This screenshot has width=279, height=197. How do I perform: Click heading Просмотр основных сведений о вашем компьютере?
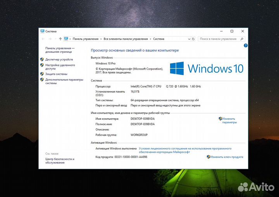point(135,50)
